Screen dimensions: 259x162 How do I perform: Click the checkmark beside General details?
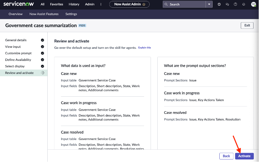(43, 40)
